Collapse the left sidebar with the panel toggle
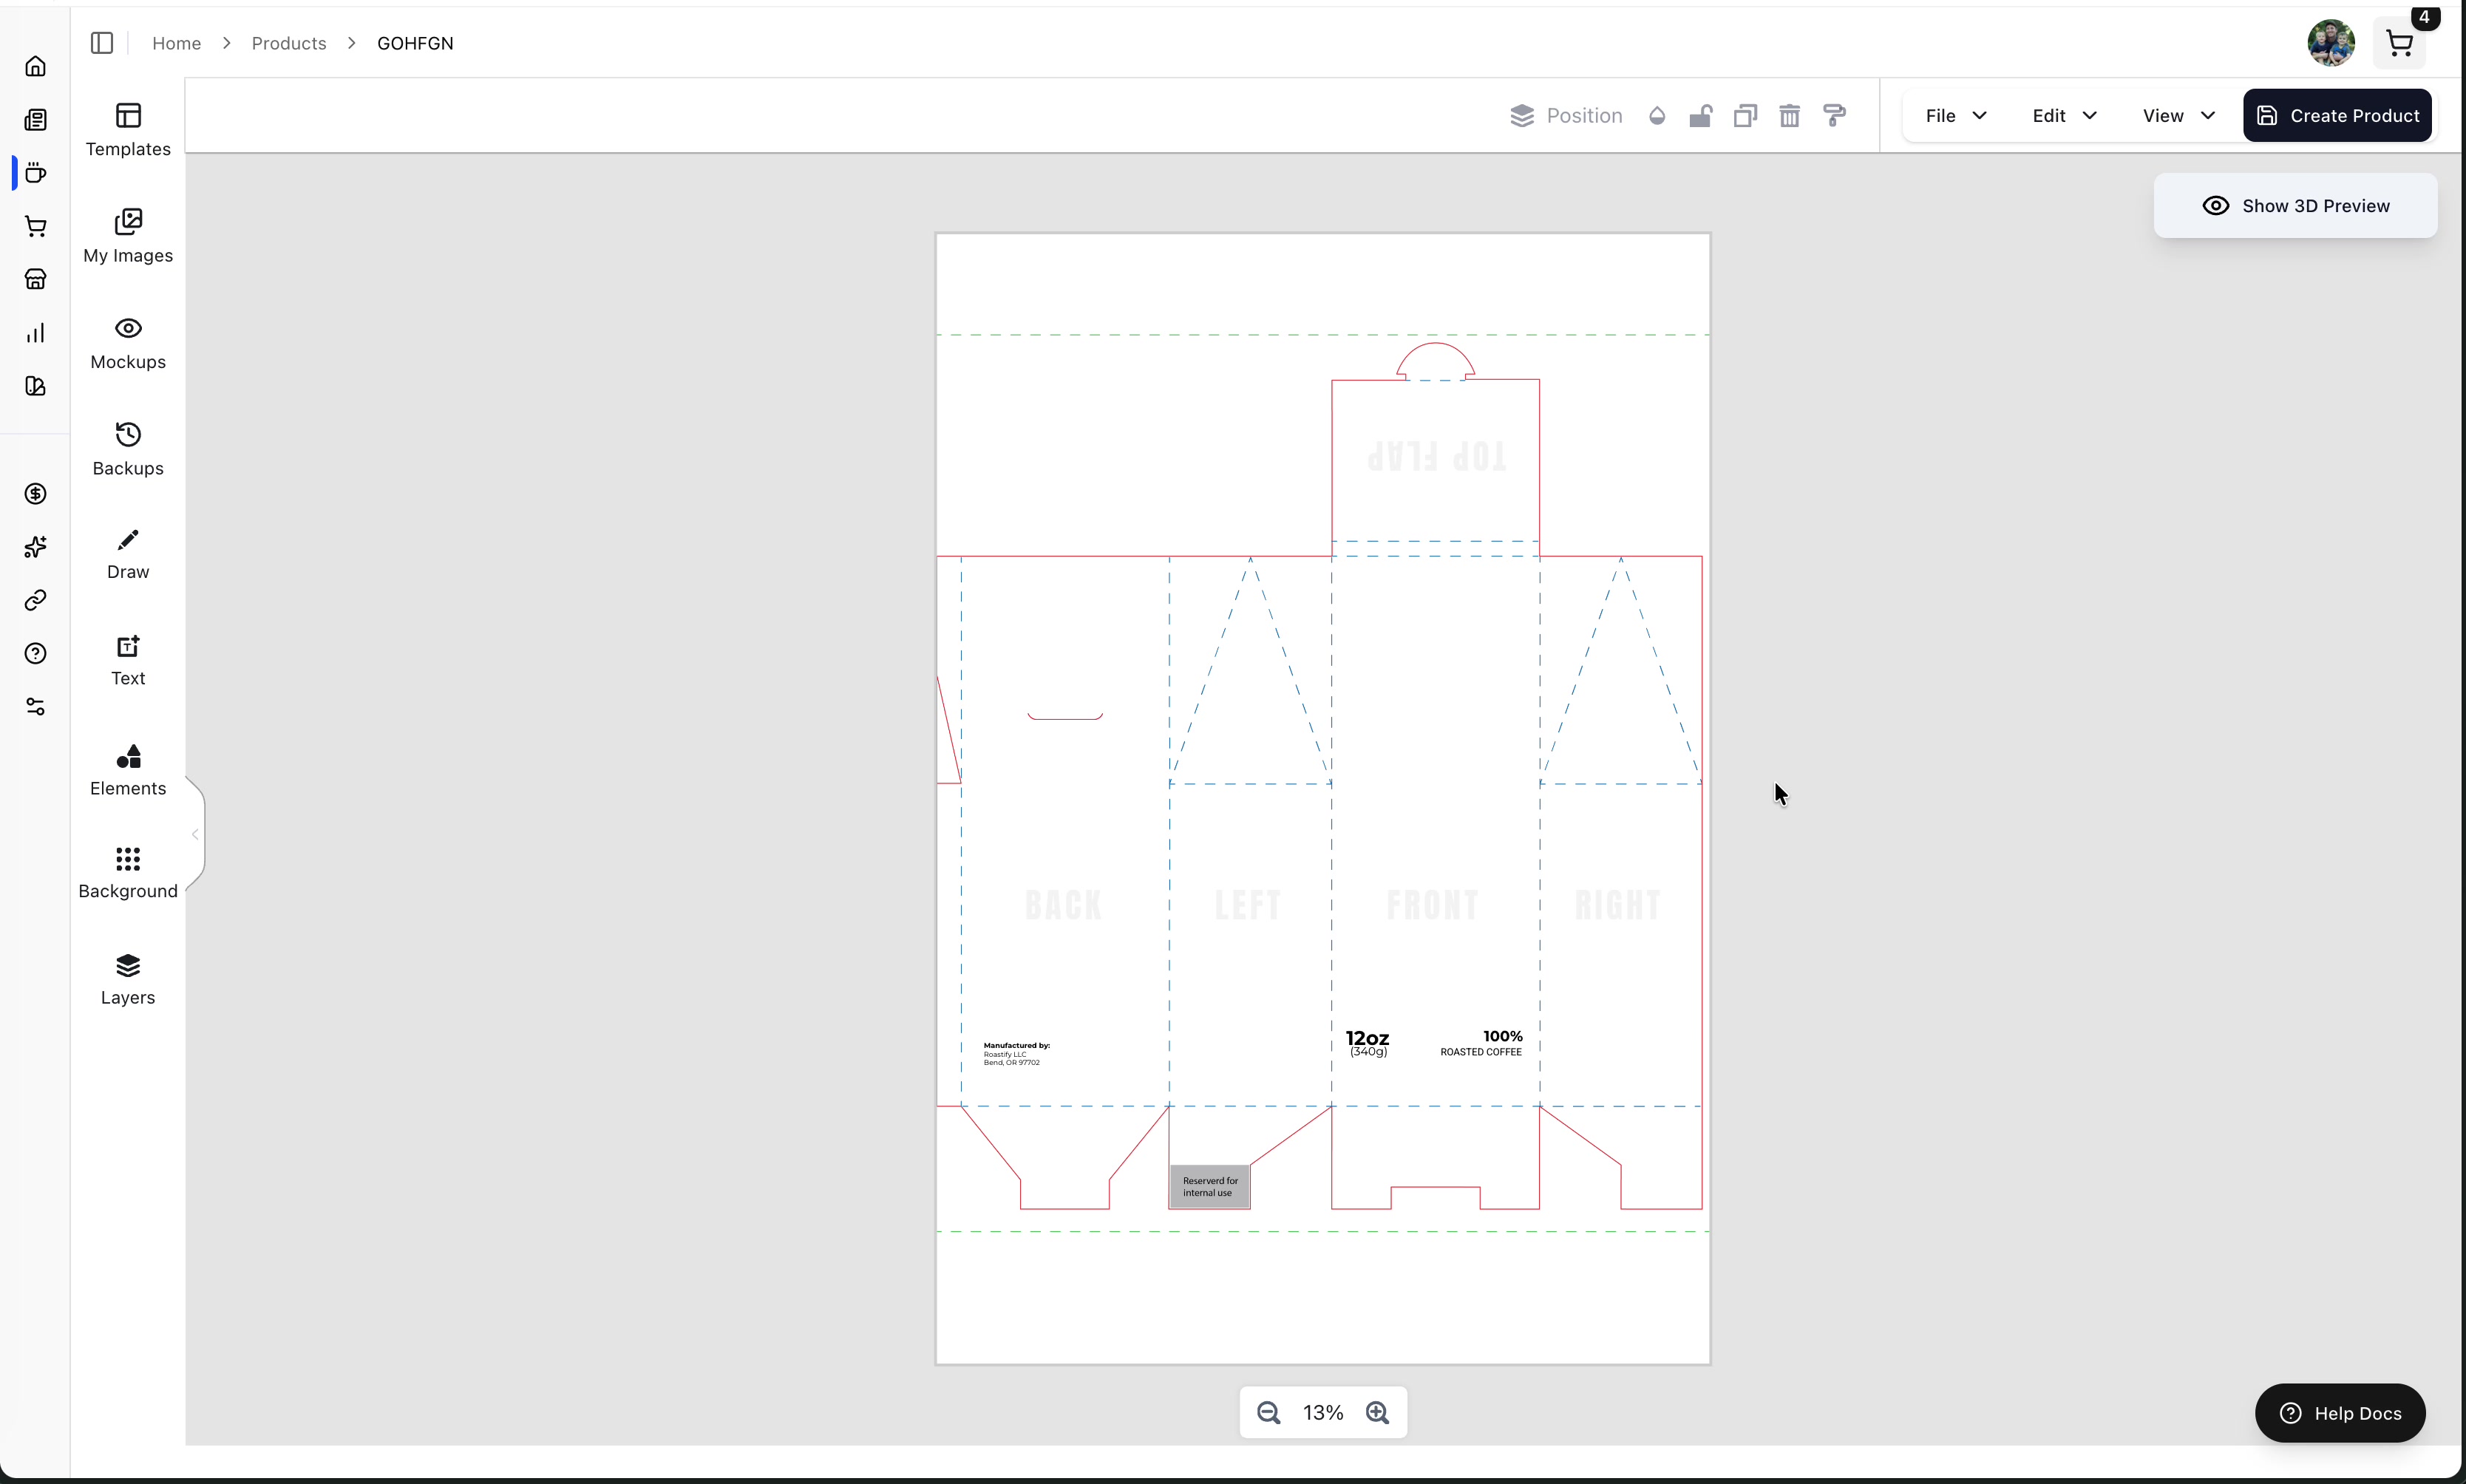Screen dimensions: 2466x1484 (x=101, y=43)
